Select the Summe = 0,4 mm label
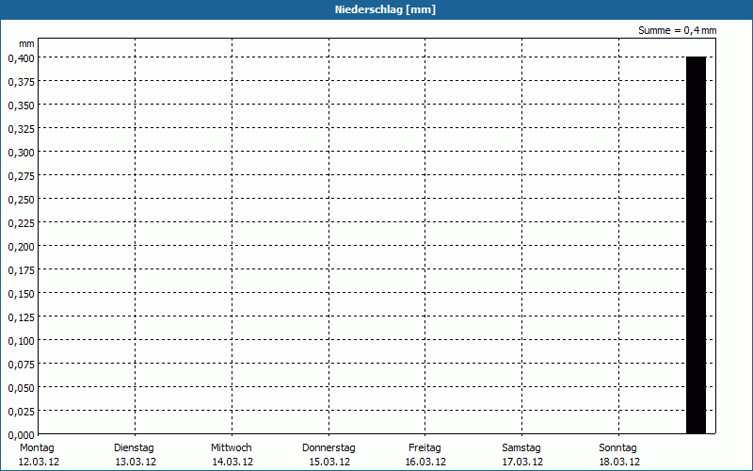The width and height of the screenshot is (753, 471). pyautogui.click(x=677, y=30)
